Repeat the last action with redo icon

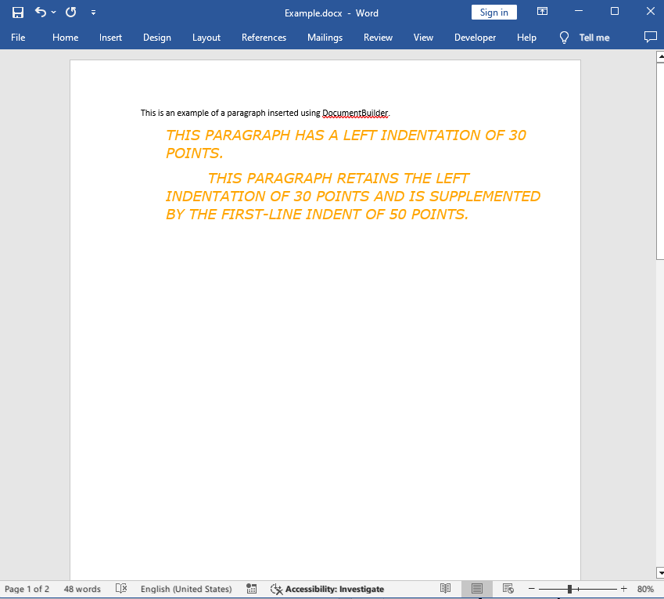click(70, 12)
